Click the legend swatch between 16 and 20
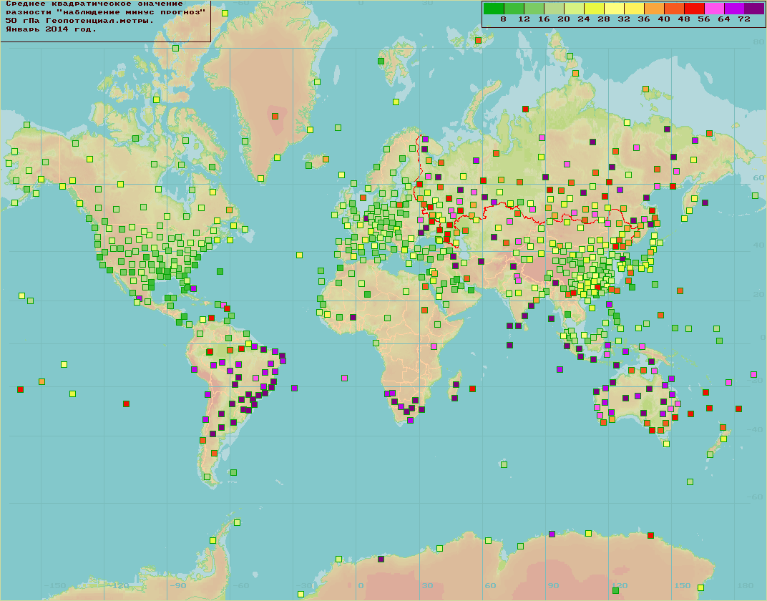This screenshot has height=601, width=767. click(x=554, y=8)
